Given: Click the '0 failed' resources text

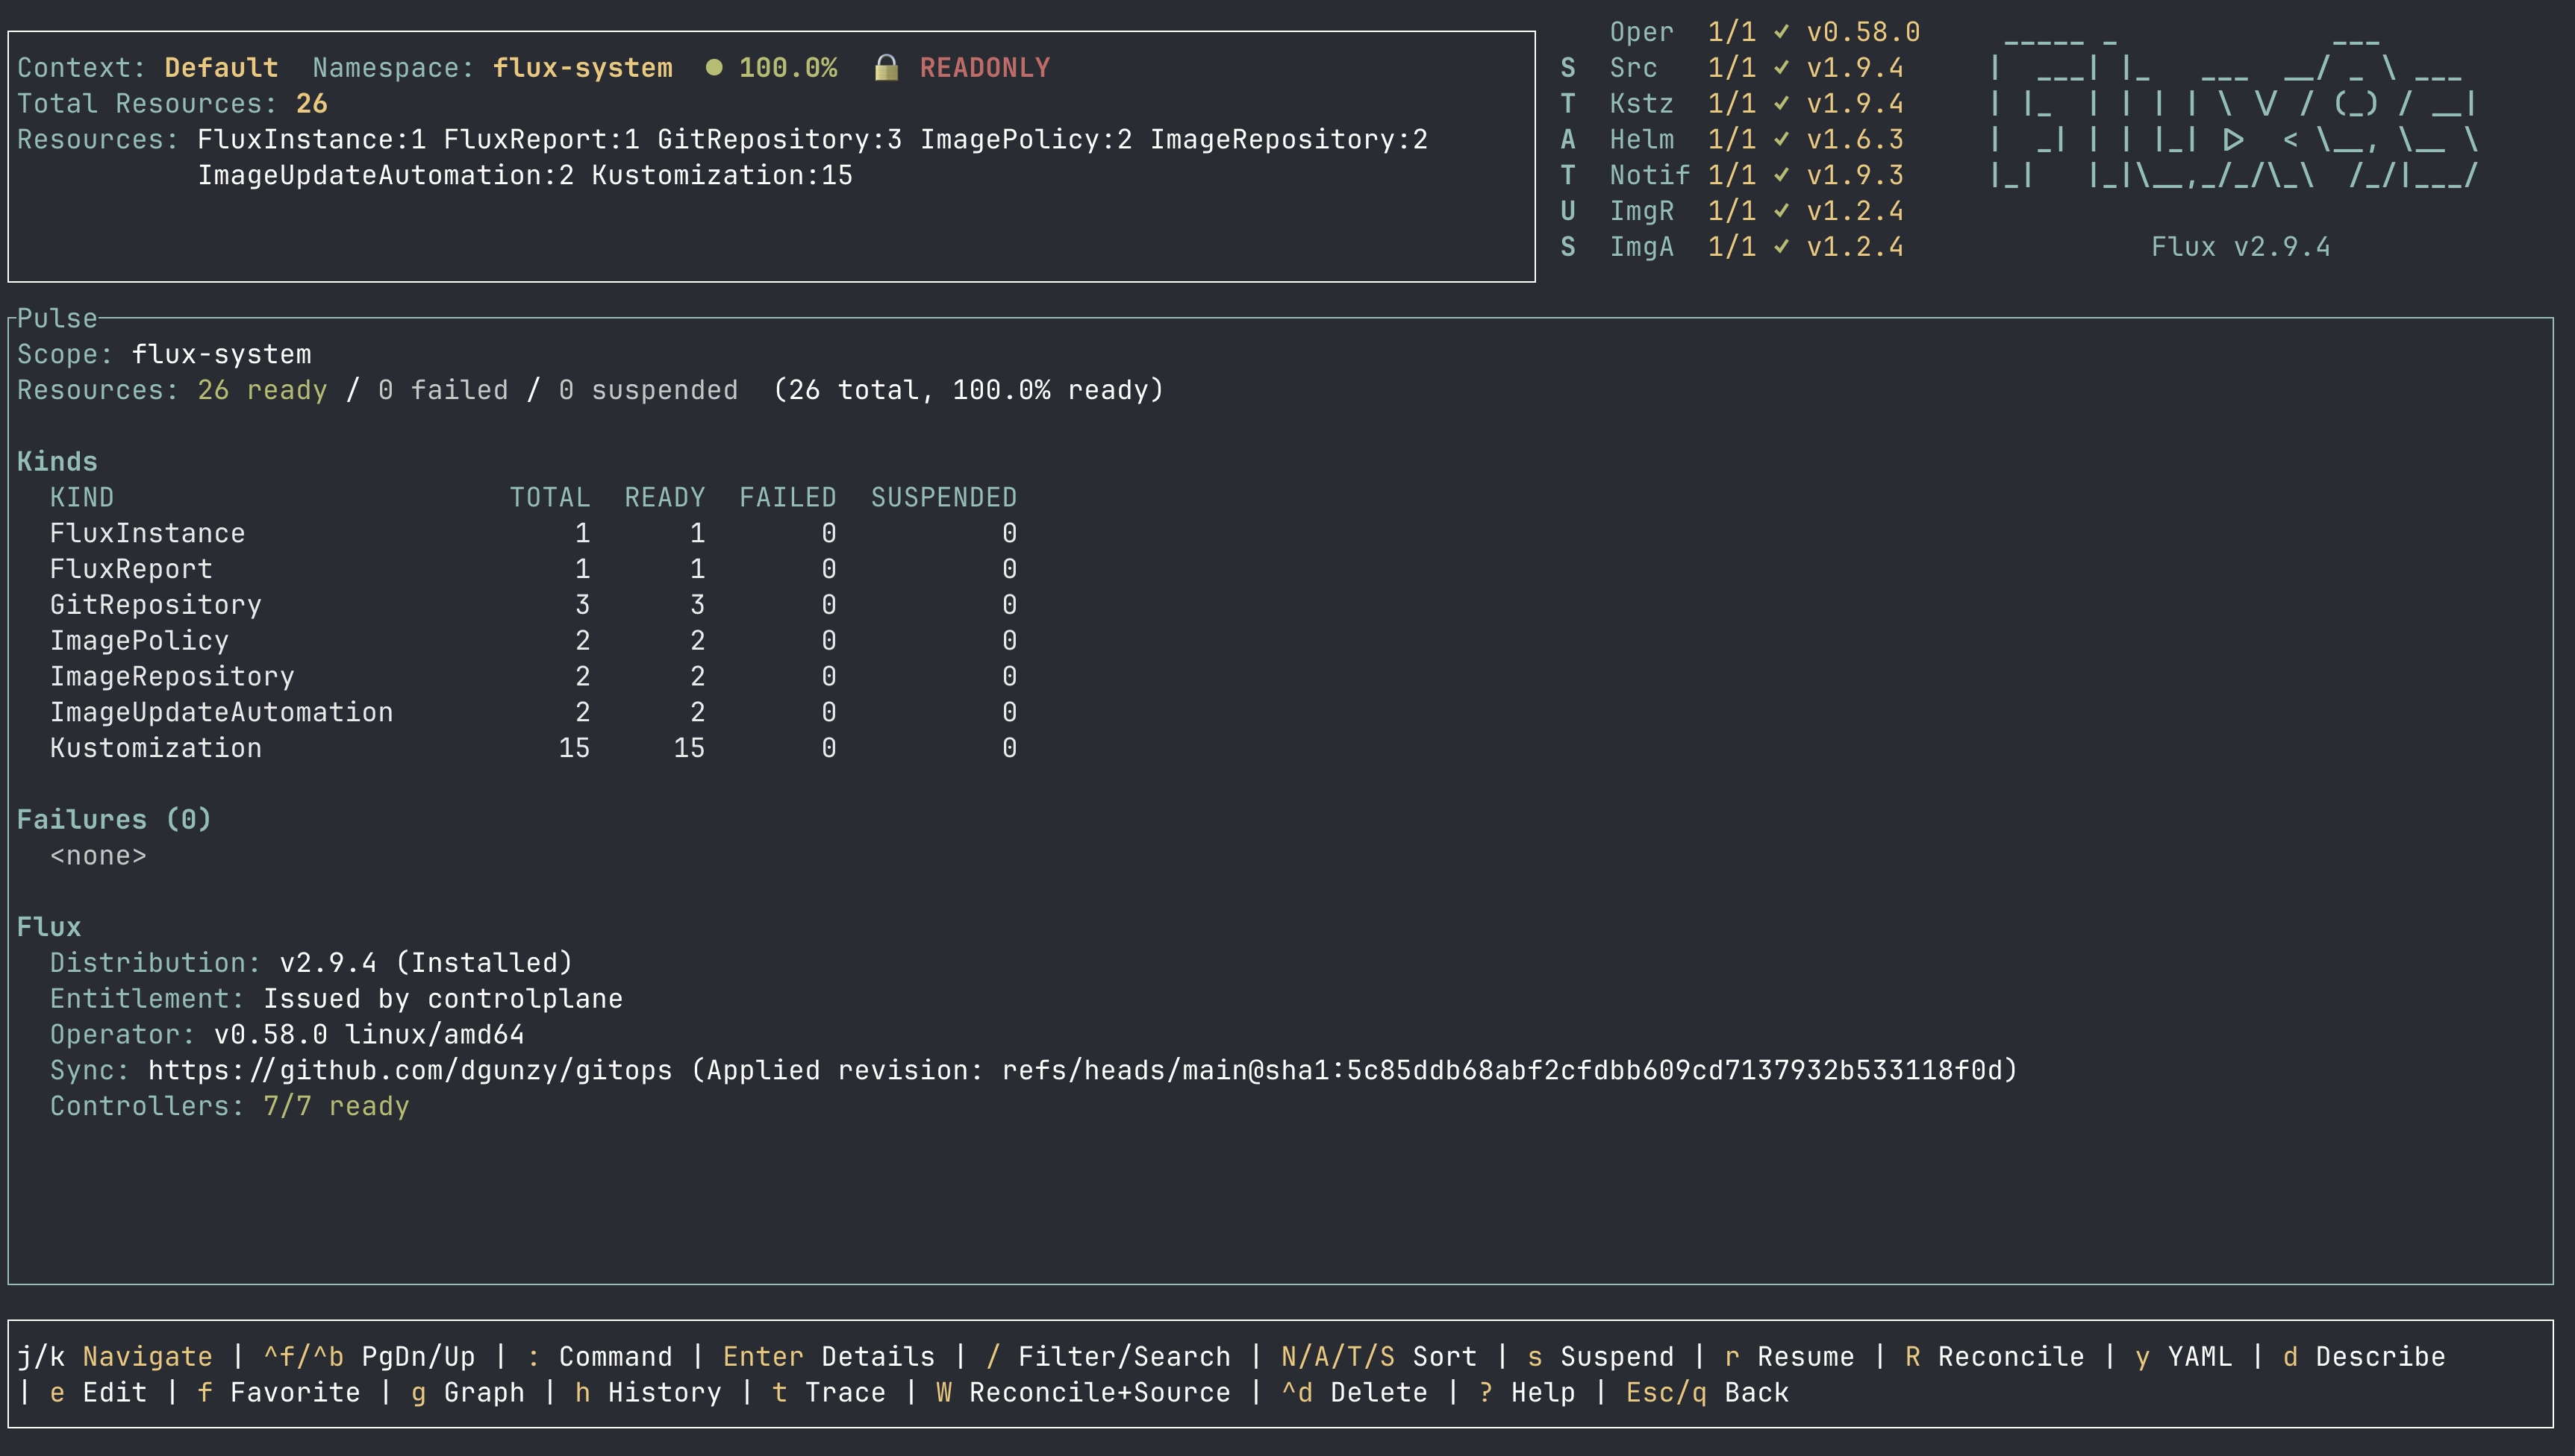Looking at the screenshot, I should 443,391.
